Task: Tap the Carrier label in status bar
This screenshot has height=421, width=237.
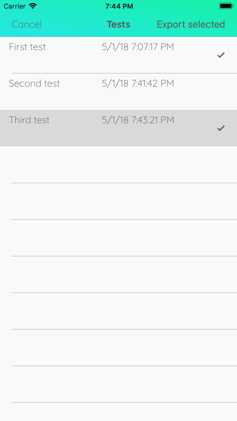Action: [15, 6]
